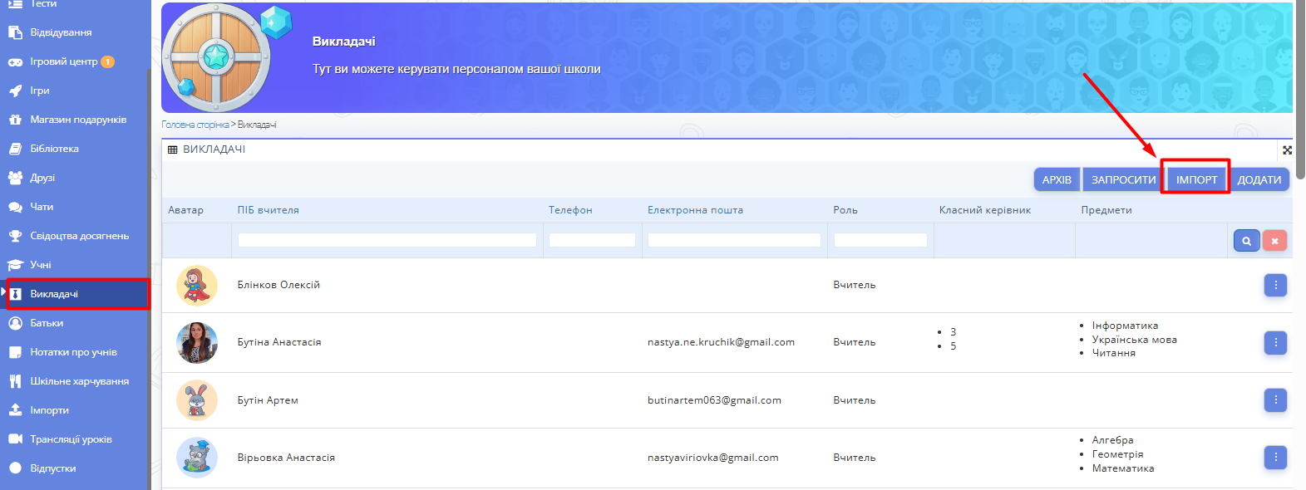
Task: Open the three-dot menu for Вірьовка Анастасія
Action: pos(1275,458)
